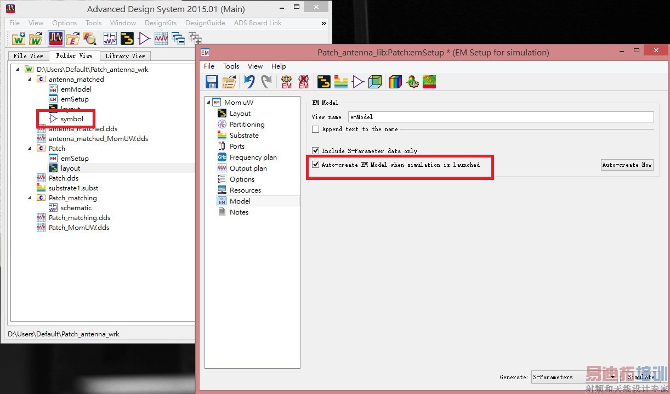Select antenna_matched_MomUW.dds in the tree
Viewport: 670px width, 394px height.
[x=98, y=138]
